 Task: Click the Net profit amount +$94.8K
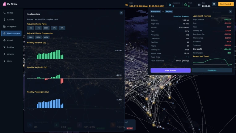(228, 49)
